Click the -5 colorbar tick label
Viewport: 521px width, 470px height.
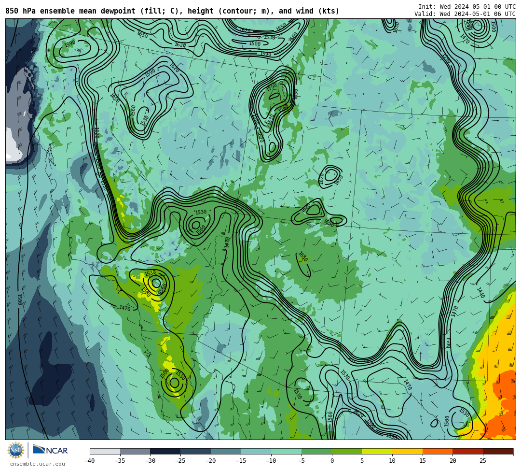302,461
